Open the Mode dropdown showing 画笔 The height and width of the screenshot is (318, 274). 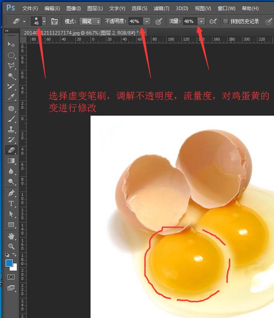(x=90, y=21)
